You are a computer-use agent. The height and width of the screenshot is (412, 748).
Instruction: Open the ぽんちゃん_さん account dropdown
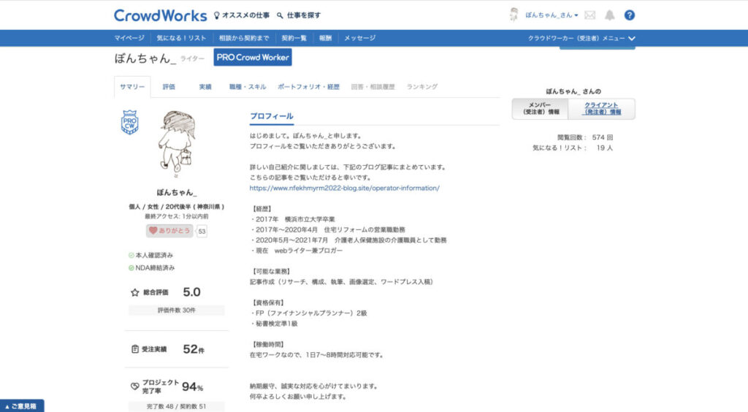point(552,15)
